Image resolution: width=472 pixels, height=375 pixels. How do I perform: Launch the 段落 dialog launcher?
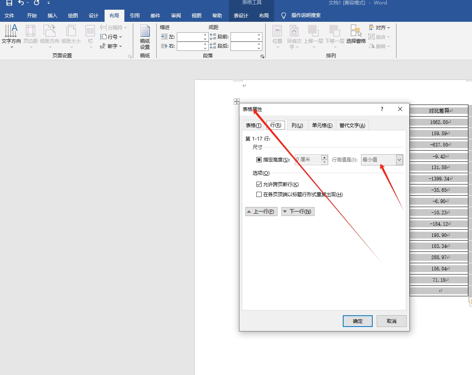[262, 56]
